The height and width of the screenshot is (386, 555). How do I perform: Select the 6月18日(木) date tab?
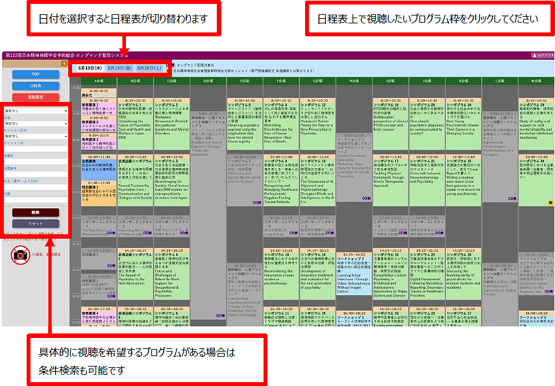[x=90, y=68]
